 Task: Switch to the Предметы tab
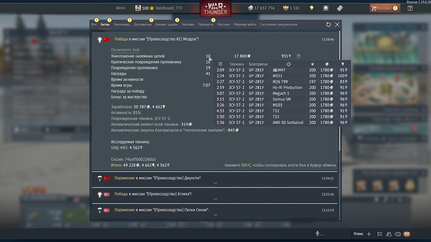pyautogui.click(x=206, y=25)
